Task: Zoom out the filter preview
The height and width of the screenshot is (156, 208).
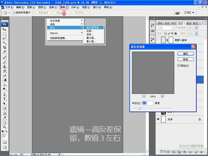Action: (144, 96)
